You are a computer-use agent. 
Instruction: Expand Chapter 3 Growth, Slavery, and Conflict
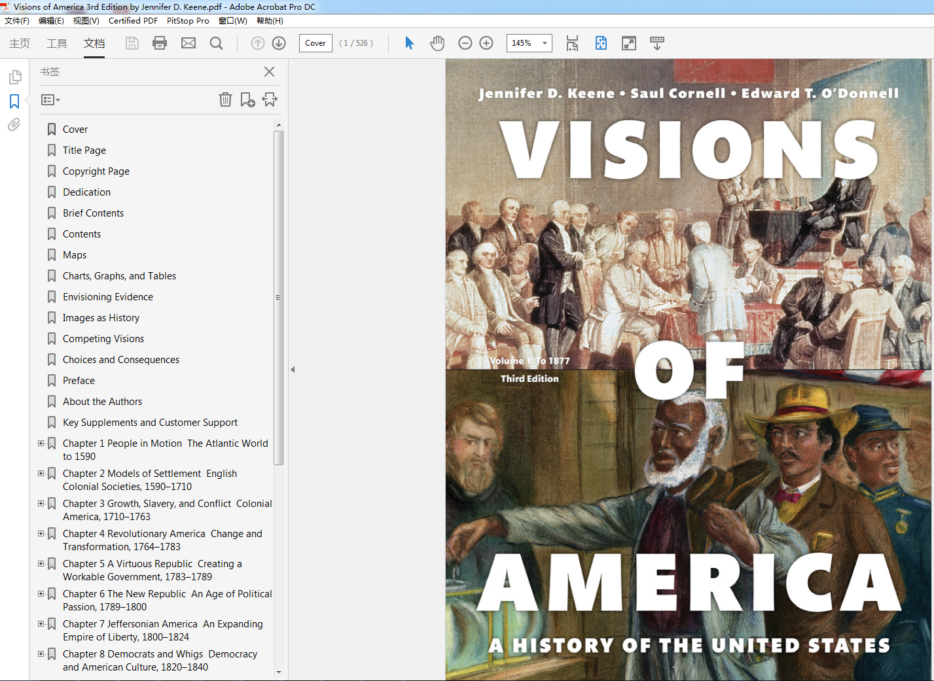pyautogui.click(x=41, y=503)
